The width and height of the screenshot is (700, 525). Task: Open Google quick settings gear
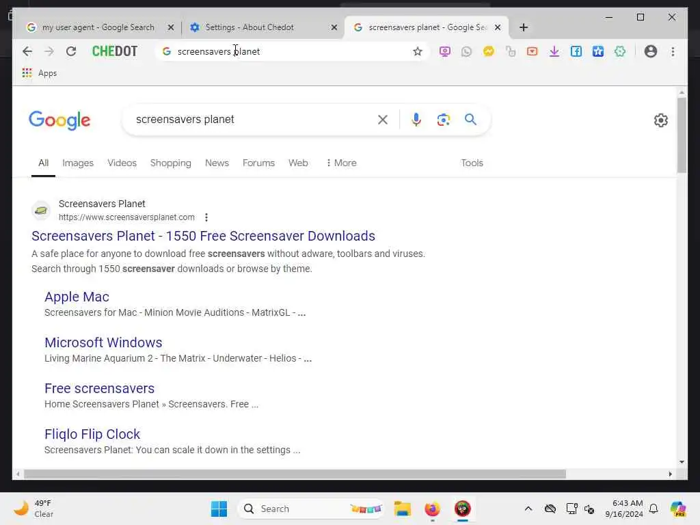661,120
